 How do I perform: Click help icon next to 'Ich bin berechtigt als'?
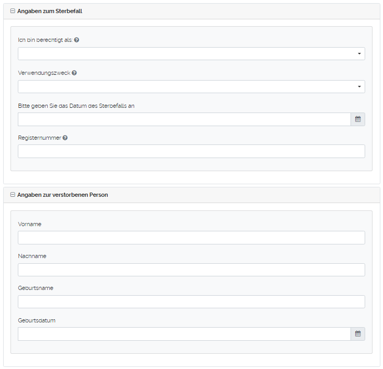click(x=76, y=40)
